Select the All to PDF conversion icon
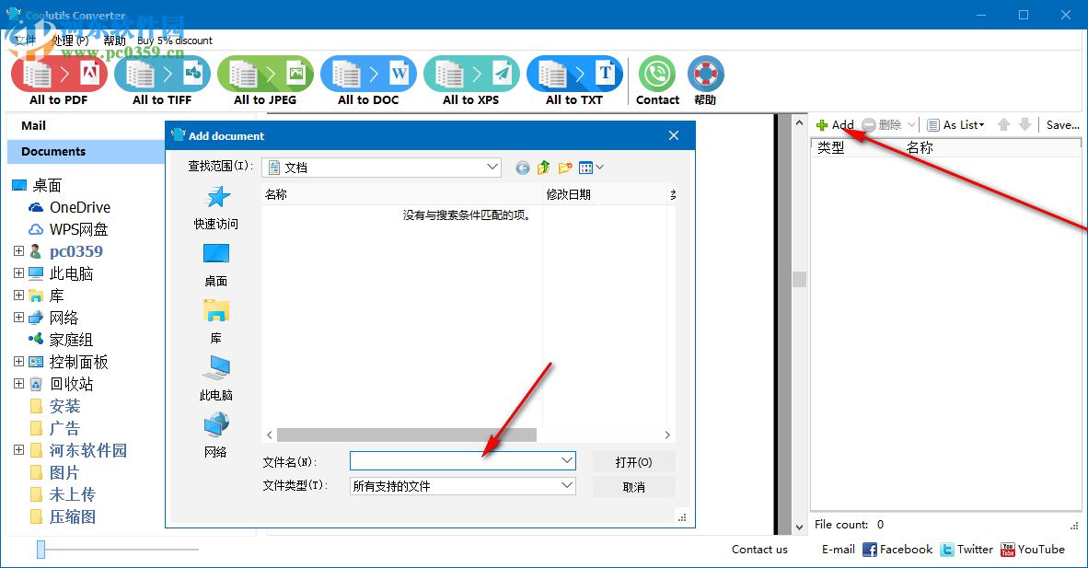Image resolution: width=1088 pixels, height=568 pixels. [58, 74]
